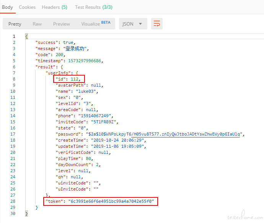Click the inviteCode value "5T1FR89Z"
264x223 pixels.
tap(104, 122)
